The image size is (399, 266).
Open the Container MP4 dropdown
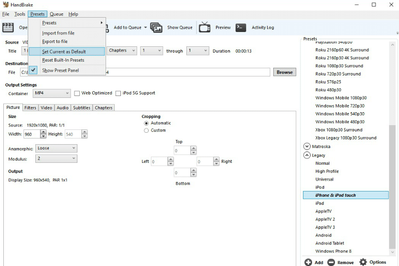coord(52,93)
